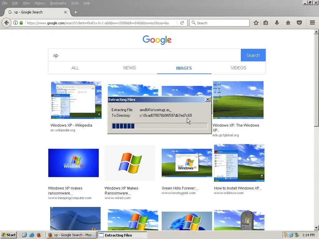
Task: Bookmark this page with the star icon
Action: tap(256, 23)
